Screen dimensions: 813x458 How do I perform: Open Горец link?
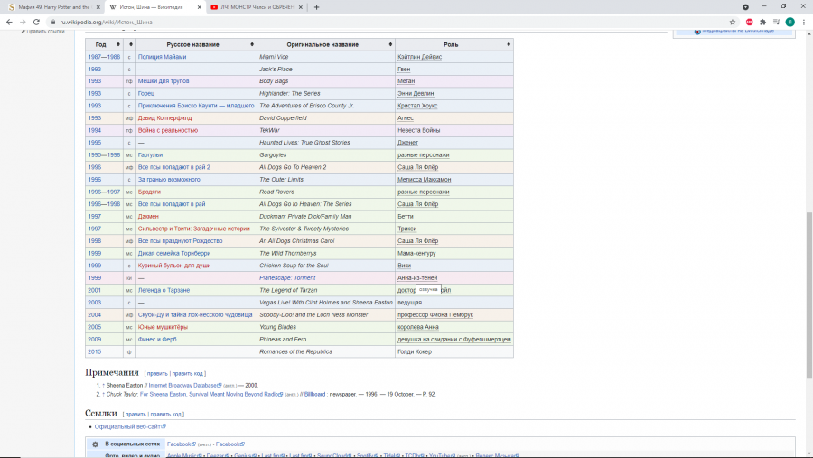point(146,94)
